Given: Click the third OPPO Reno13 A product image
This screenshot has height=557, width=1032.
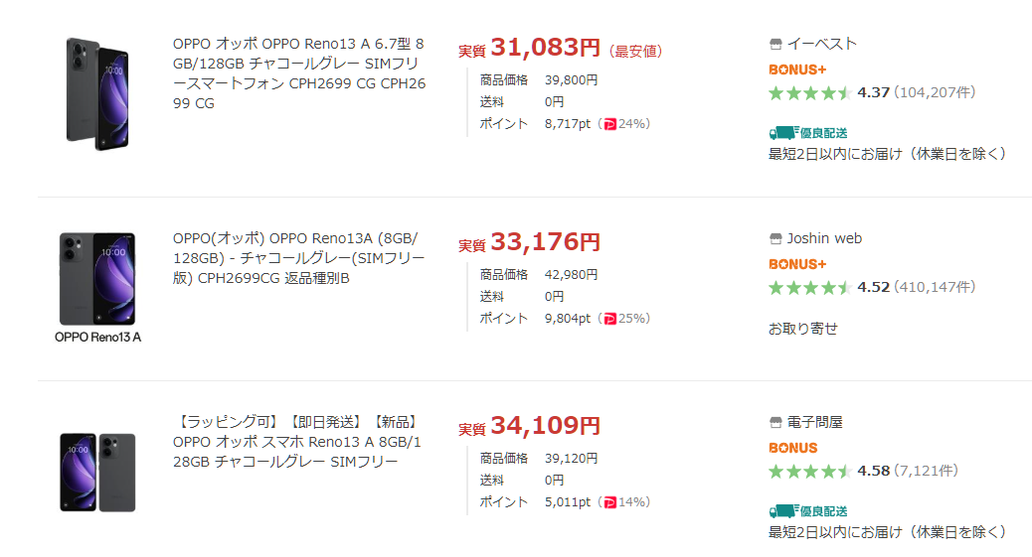Looking at the screenshot, I should tap(97, 472).
